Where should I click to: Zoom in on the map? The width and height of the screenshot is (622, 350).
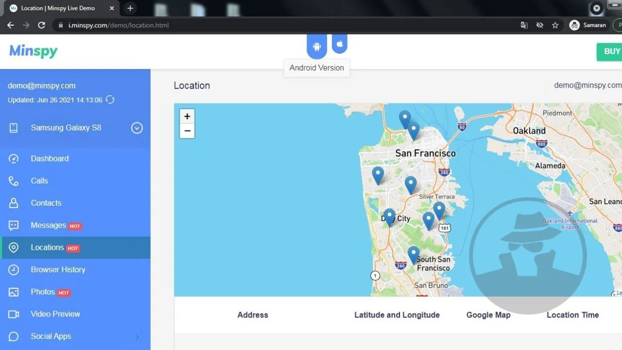[x=187, y=117]
